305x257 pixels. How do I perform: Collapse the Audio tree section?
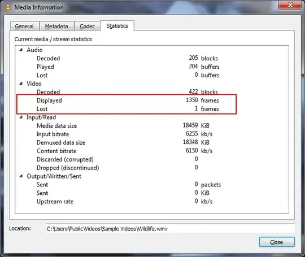click(x=21, y=50)
